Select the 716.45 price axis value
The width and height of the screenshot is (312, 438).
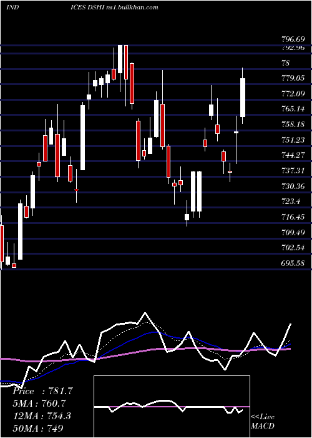tap(293, 216)
